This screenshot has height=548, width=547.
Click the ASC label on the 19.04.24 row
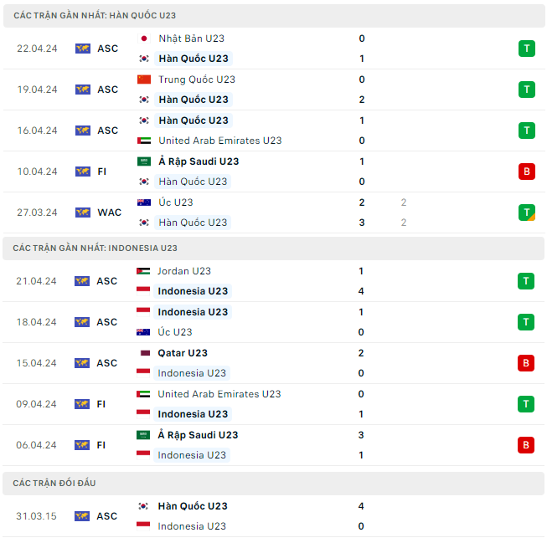[107, 90]
